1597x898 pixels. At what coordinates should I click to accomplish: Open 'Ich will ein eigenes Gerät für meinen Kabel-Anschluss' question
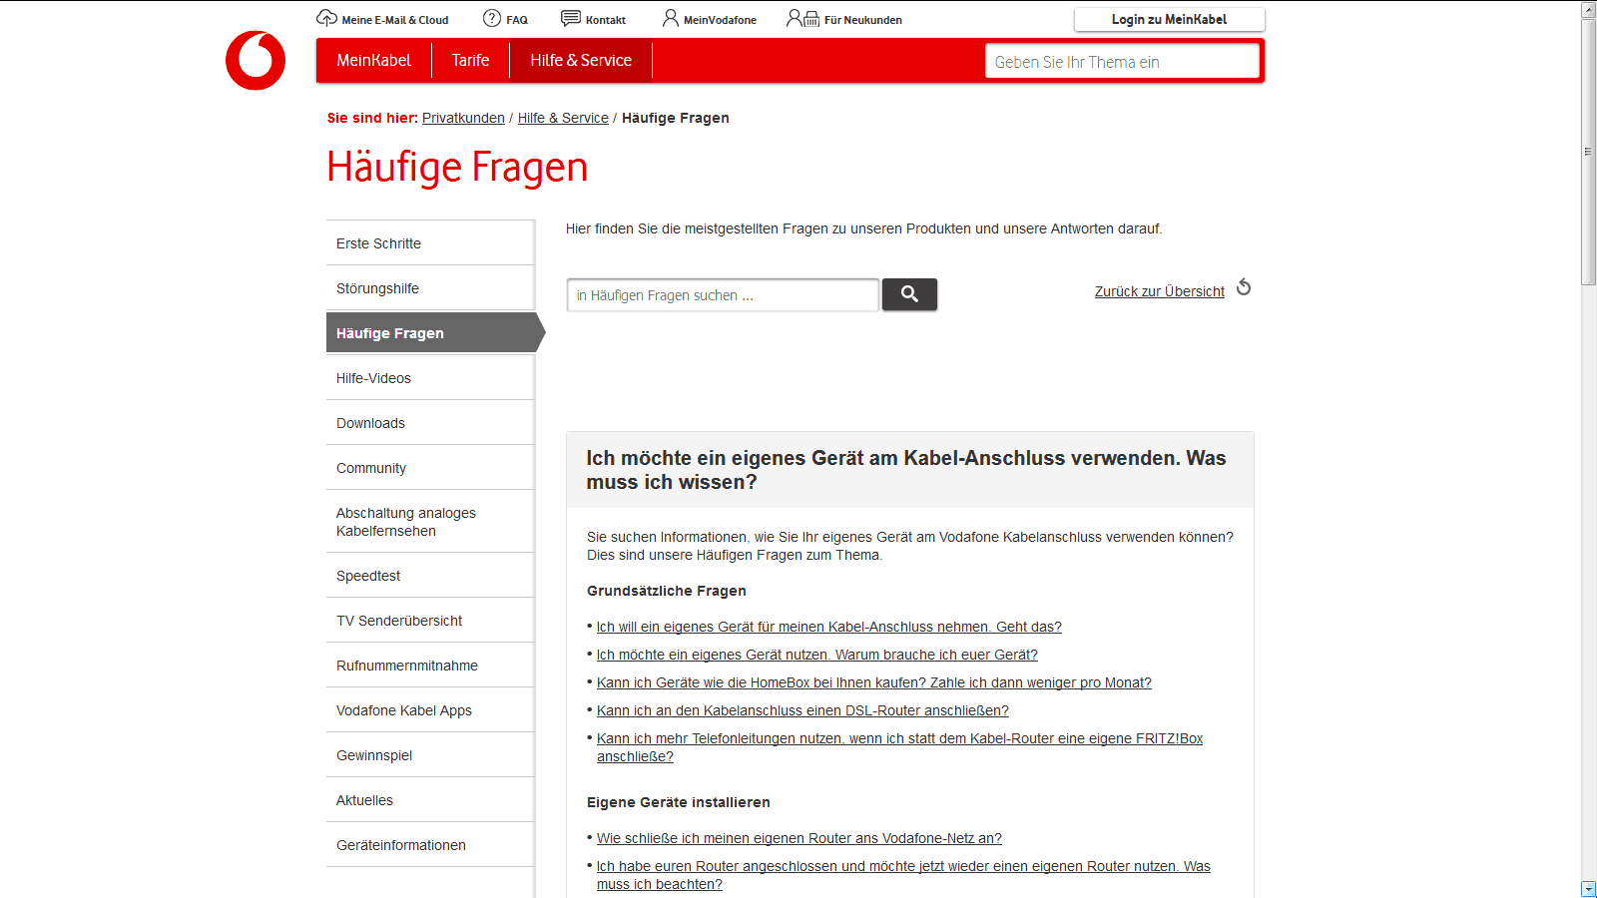click(828, 627)
